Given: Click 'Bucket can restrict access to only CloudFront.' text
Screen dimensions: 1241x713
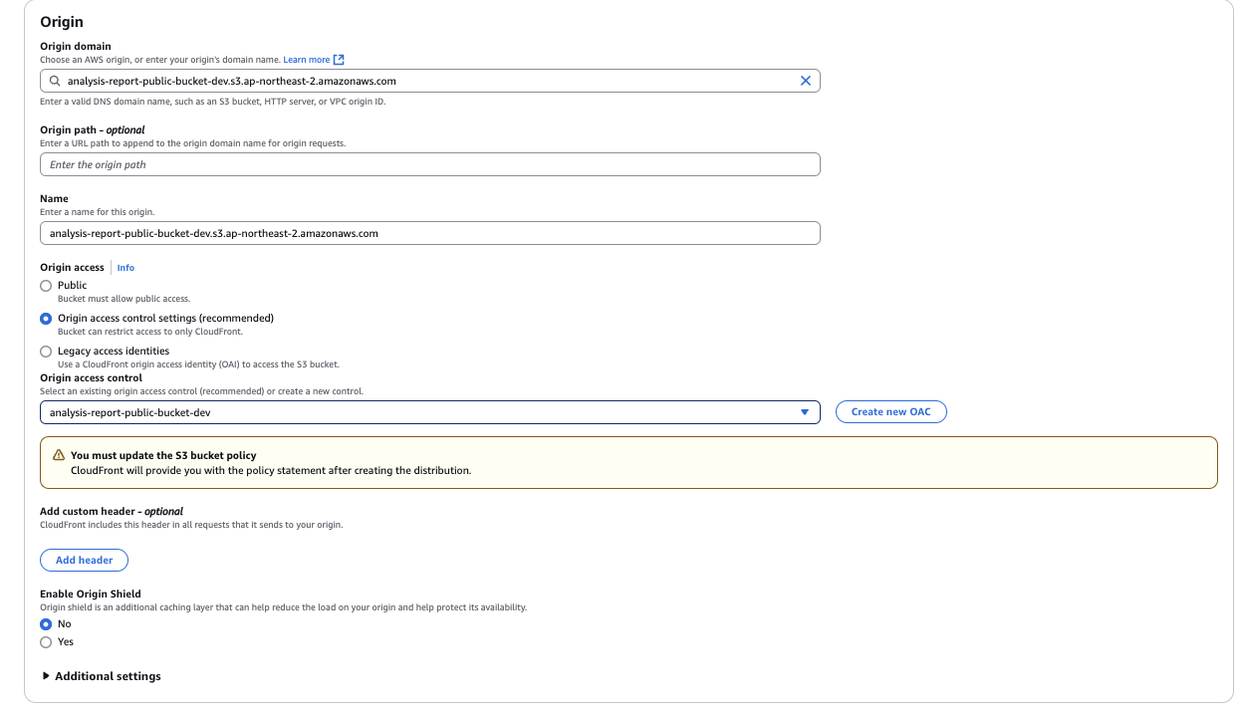Looking at the screenshot, I should click(150, 332).
